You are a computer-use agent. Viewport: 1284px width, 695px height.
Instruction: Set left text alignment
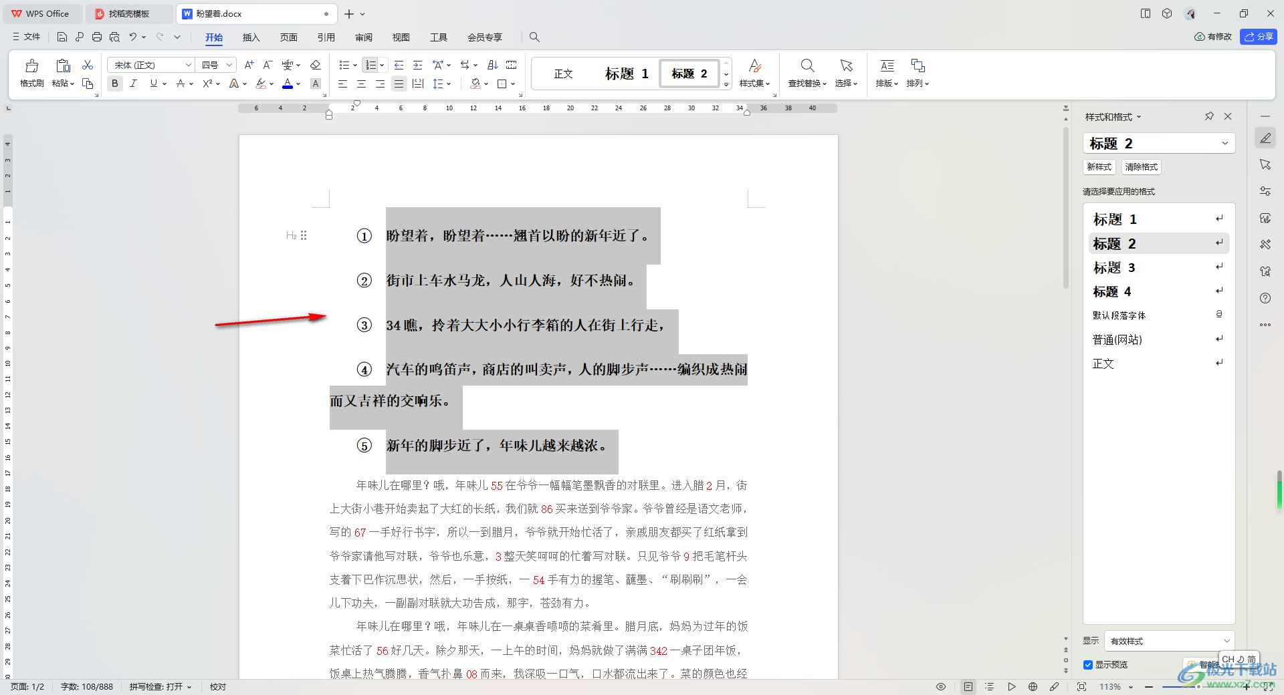[342, 84]
